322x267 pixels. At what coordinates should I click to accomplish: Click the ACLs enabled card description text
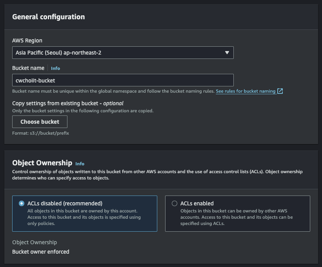point(236,217)
